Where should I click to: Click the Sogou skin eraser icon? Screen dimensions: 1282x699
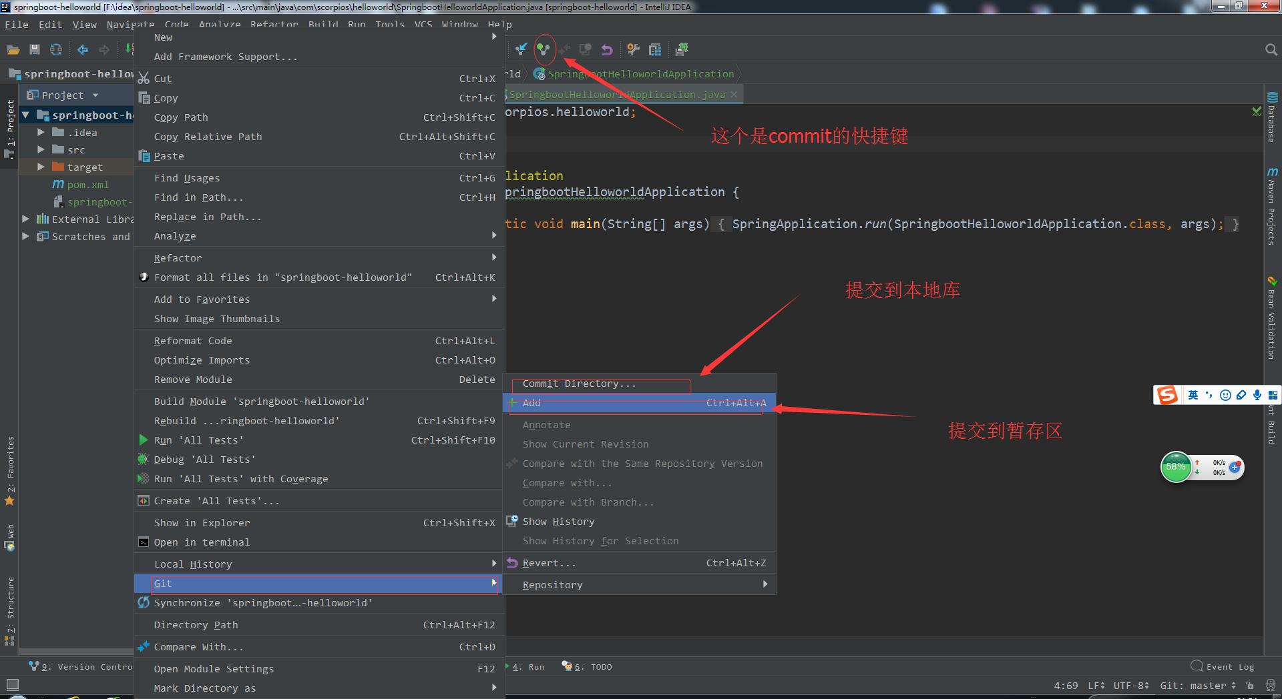point(1241,395)
